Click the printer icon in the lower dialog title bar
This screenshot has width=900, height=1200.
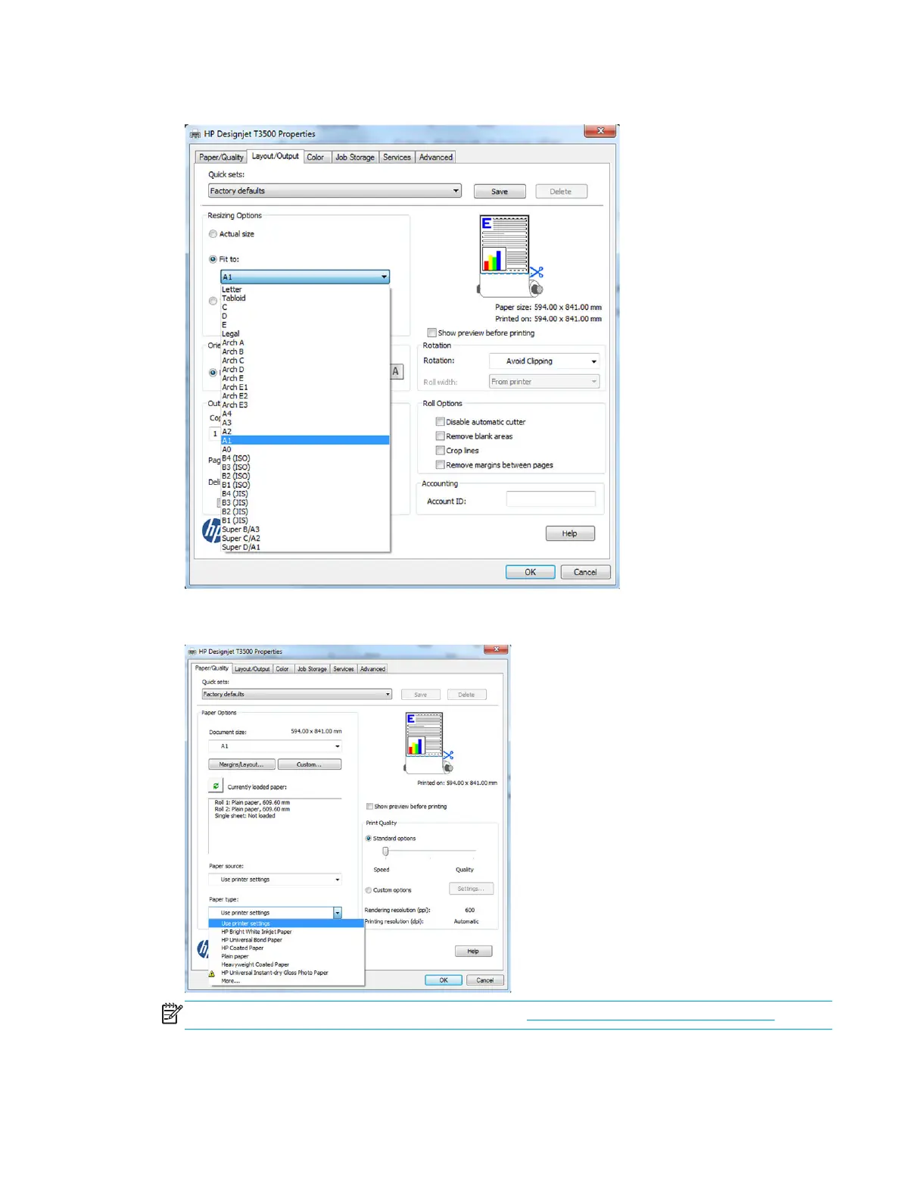pos(192,652)
